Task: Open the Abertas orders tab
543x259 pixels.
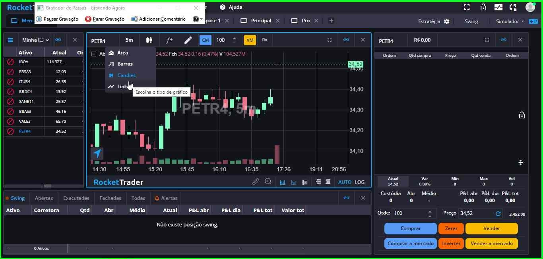Action: (x=44, y=198)
